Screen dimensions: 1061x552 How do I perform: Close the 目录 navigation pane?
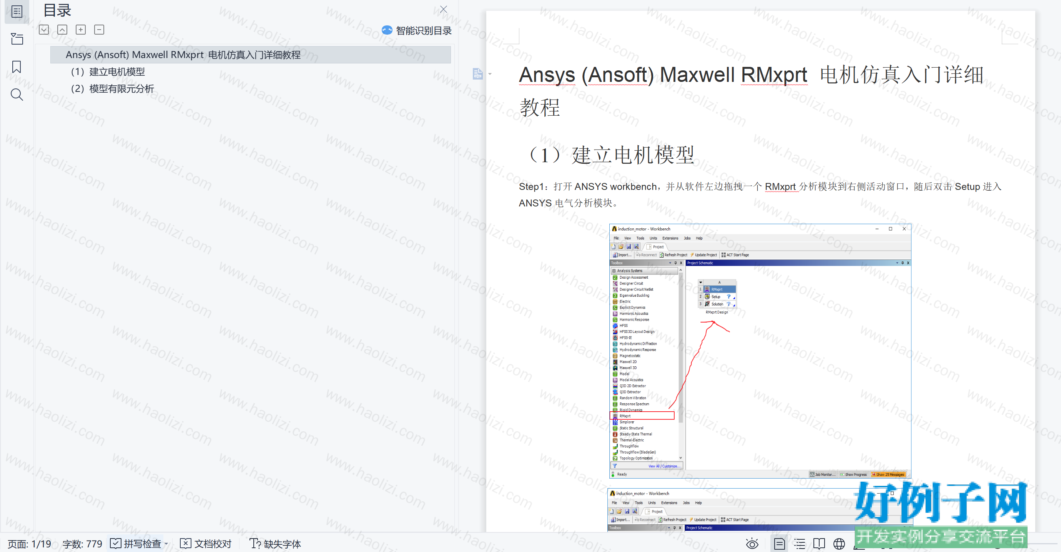443,10
